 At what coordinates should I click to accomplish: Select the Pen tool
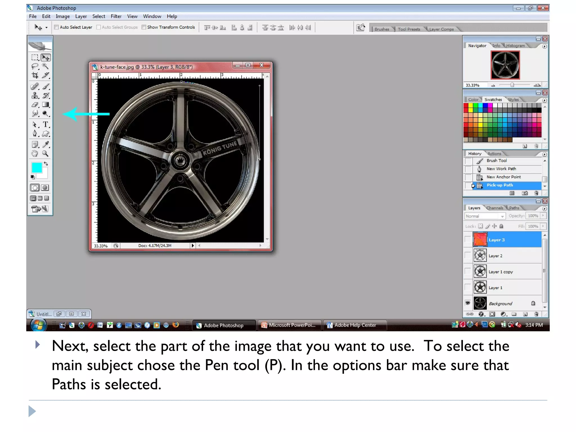click(x=35, y=134)
